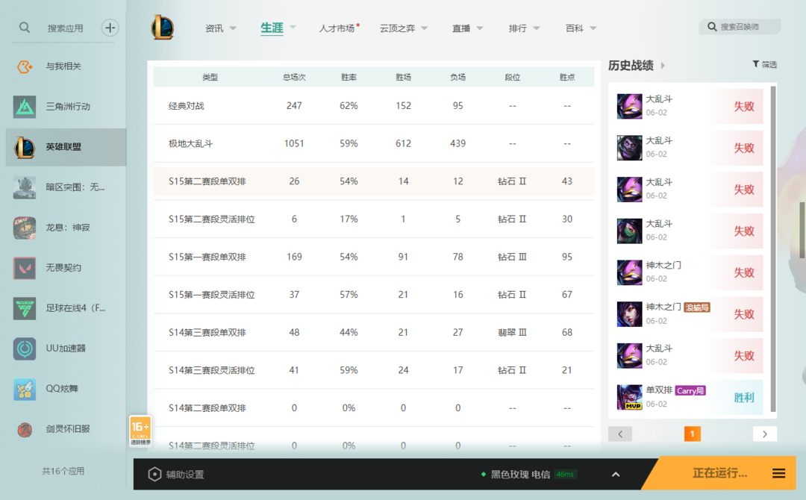Go to previous match history page
Image resolution: width=806 pixels, height=500 pixels.
click(620, 434)
